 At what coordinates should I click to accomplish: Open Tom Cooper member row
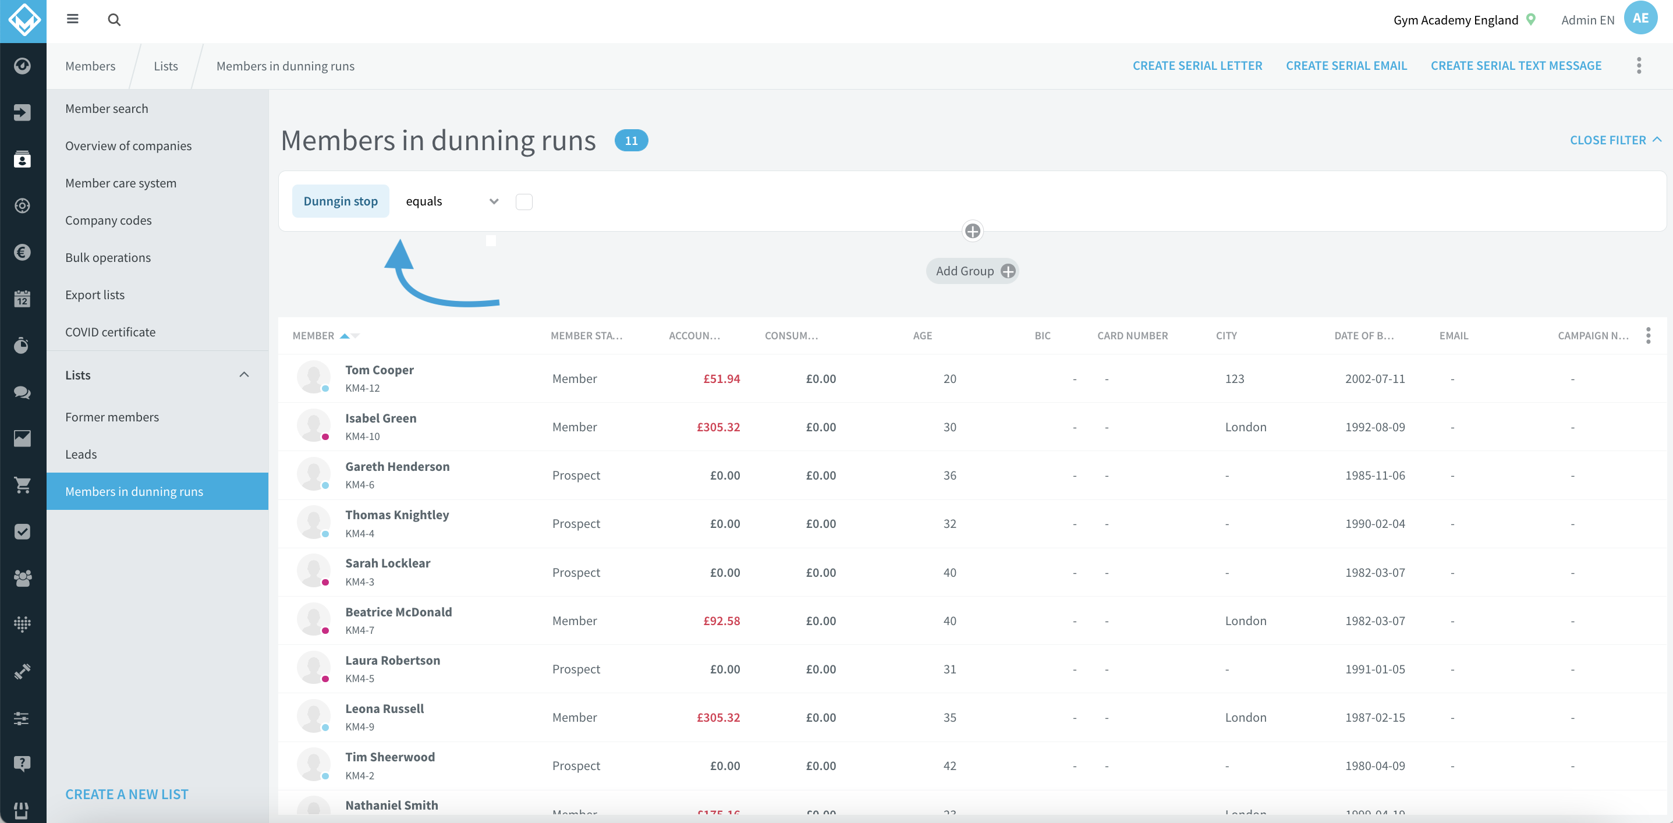point(972,379)
